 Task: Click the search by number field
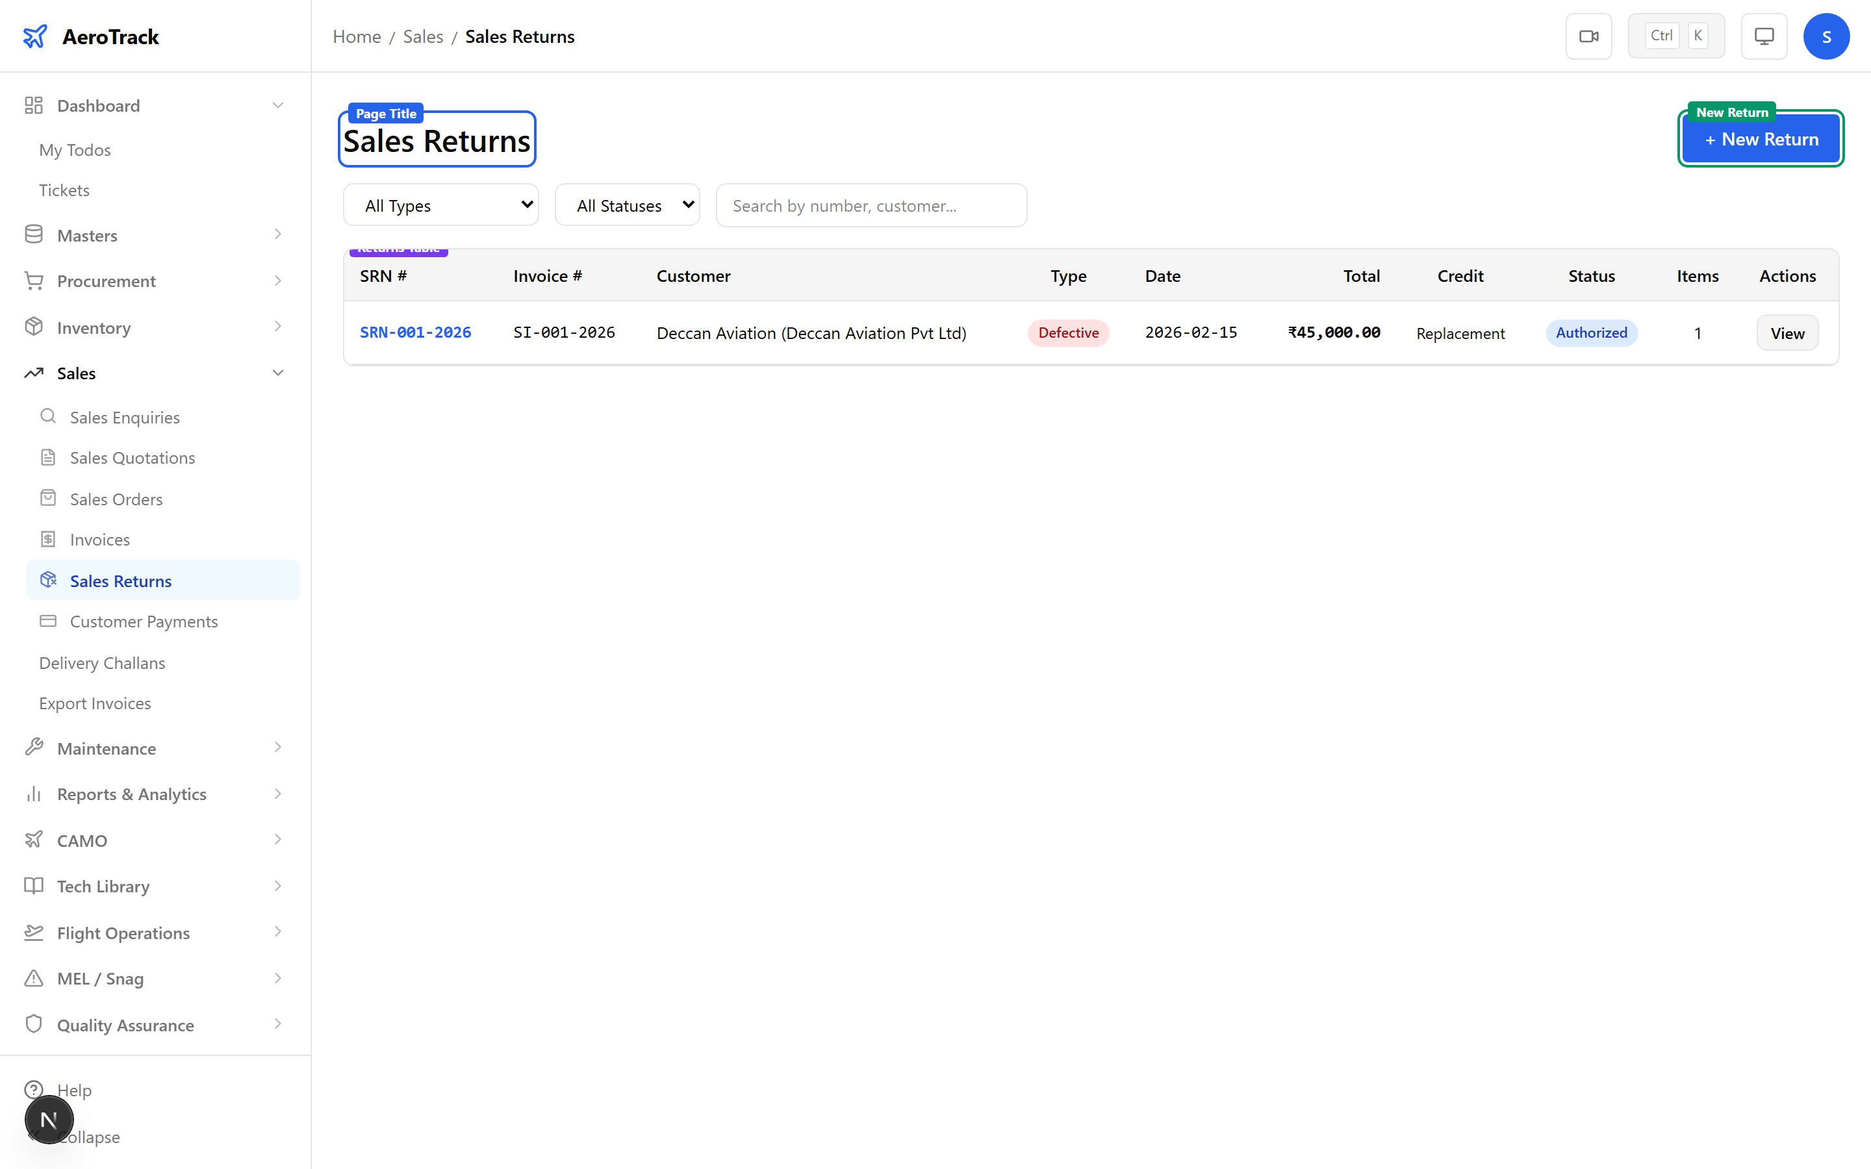click(x=871, y=205)
